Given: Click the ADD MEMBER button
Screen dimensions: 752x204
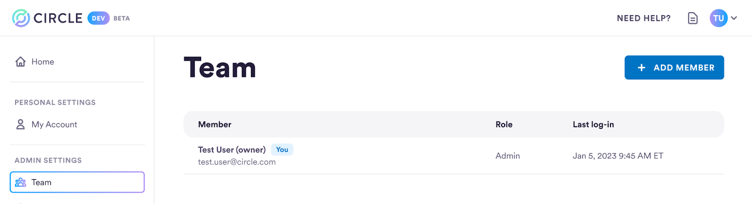Looking at the screenshot, I should (674, 68).
